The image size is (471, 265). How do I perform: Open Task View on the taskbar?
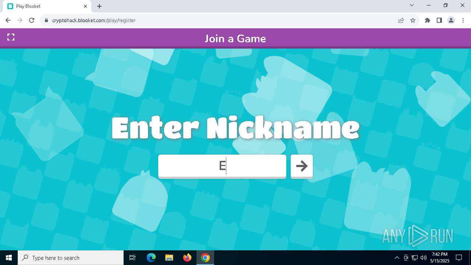click(132, 258)
